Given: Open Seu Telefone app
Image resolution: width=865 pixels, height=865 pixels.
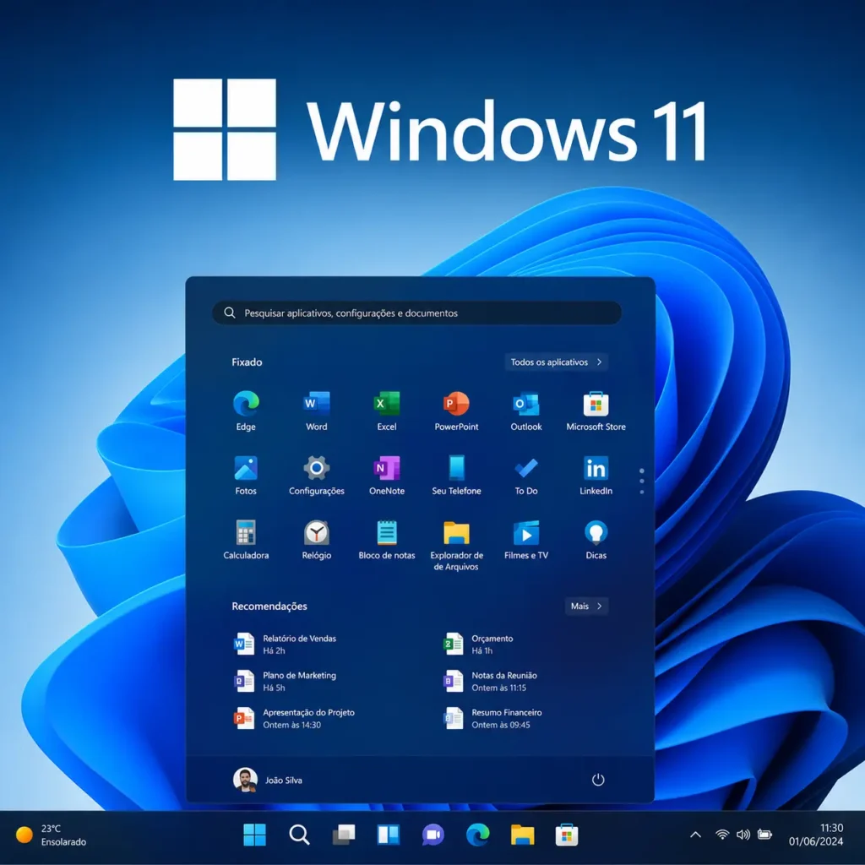Looking at the screenshot, I should point(456,475).
